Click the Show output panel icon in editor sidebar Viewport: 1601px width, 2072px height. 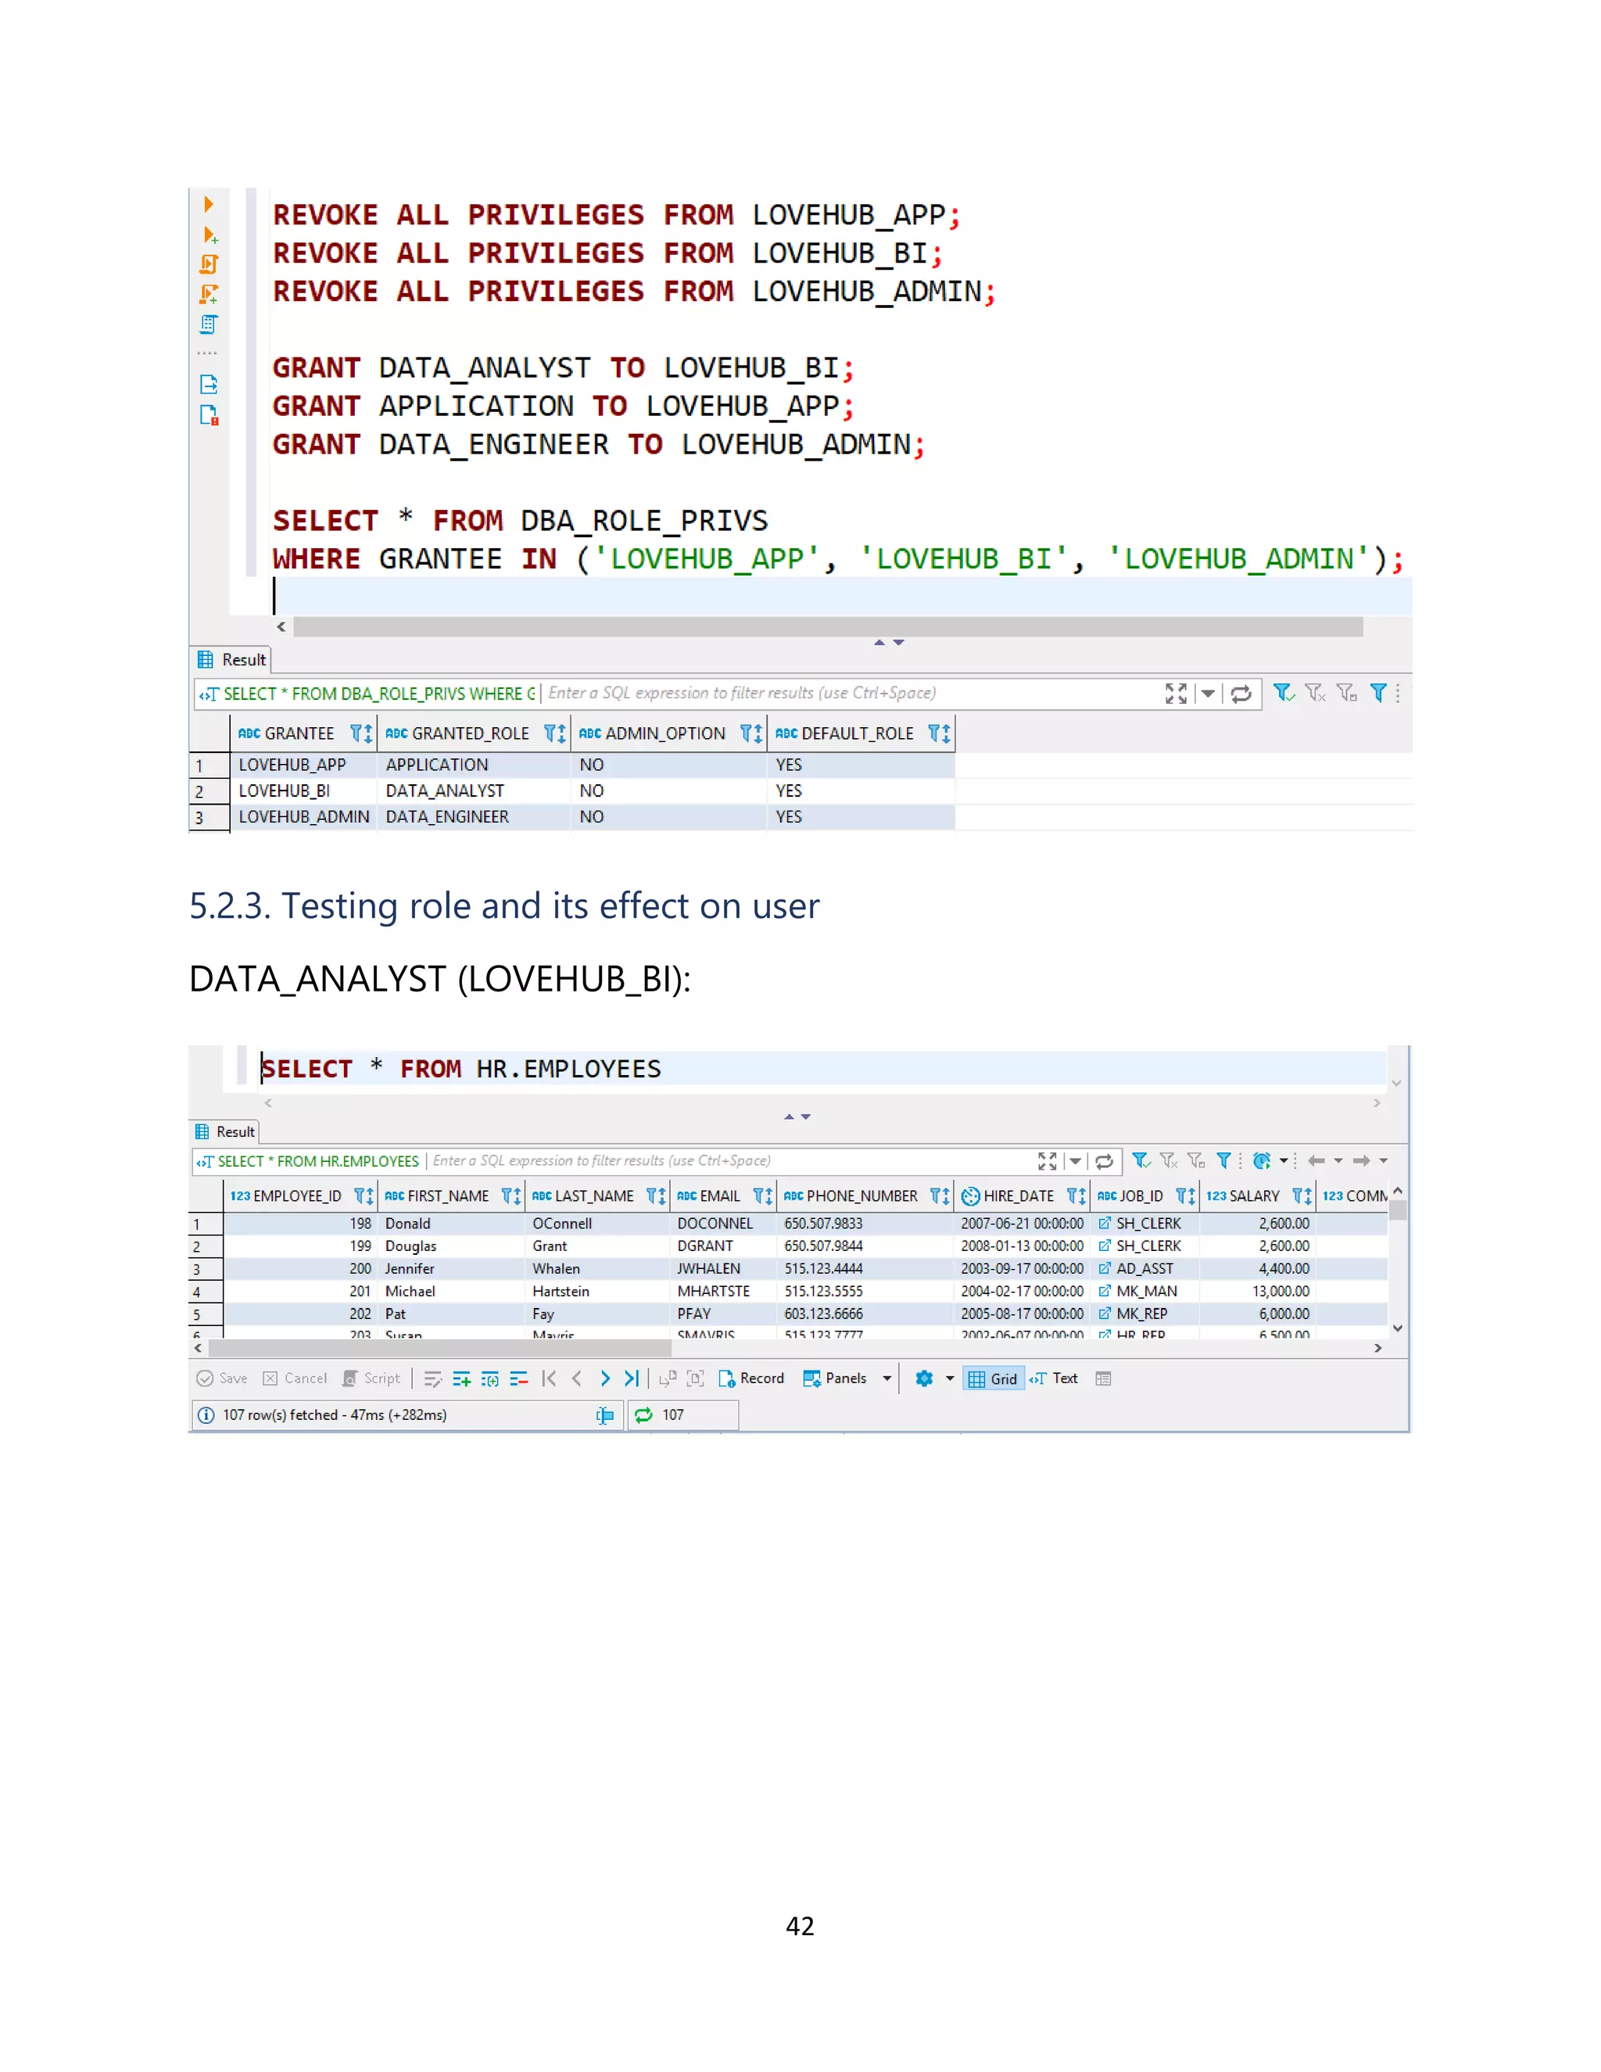click(x=209, y=384)
